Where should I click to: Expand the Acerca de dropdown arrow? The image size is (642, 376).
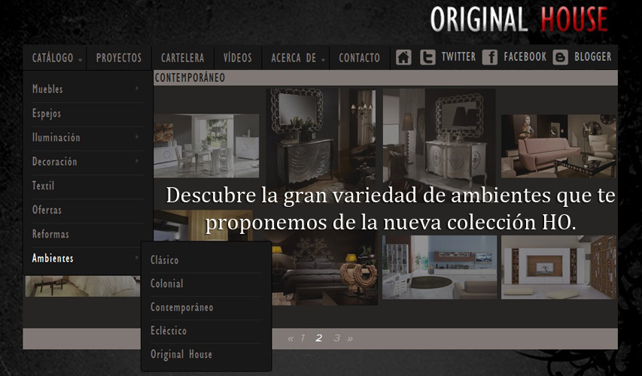tap(323, 59)
